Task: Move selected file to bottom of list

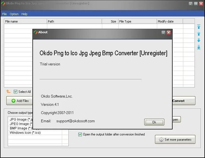Action: 199,47
